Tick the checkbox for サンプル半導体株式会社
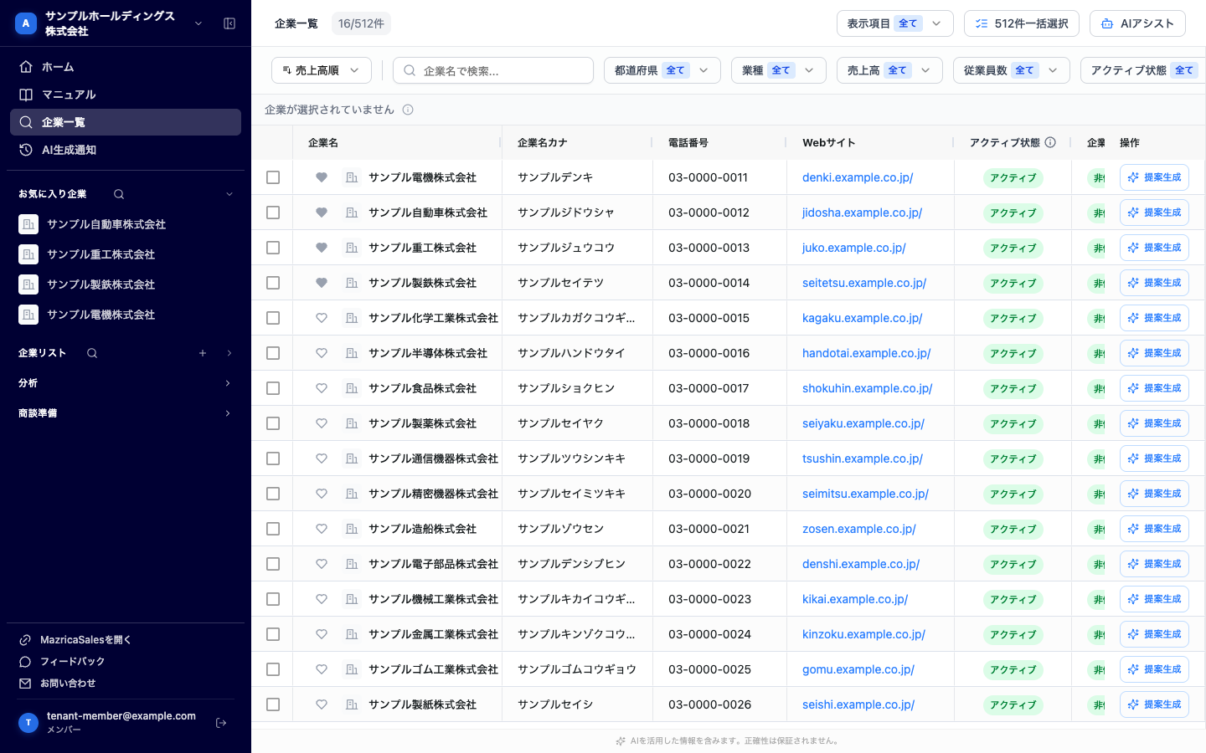The width and height of the screenshot is (1206, 753). 273,353
